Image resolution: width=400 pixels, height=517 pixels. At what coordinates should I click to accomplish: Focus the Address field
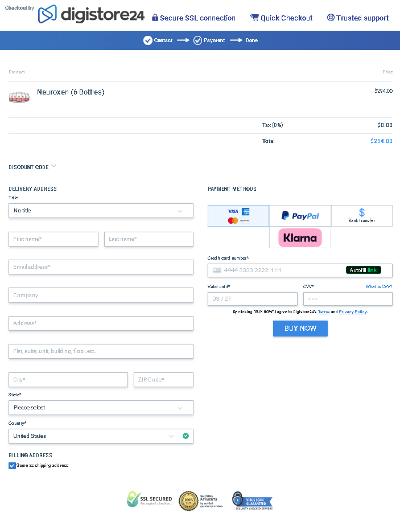click(101, 323)
